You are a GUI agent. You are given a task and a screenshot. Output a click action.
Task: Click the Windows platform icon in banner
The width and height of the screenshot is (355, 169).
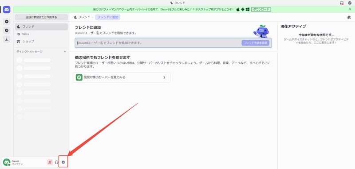[x=248, y=9]
